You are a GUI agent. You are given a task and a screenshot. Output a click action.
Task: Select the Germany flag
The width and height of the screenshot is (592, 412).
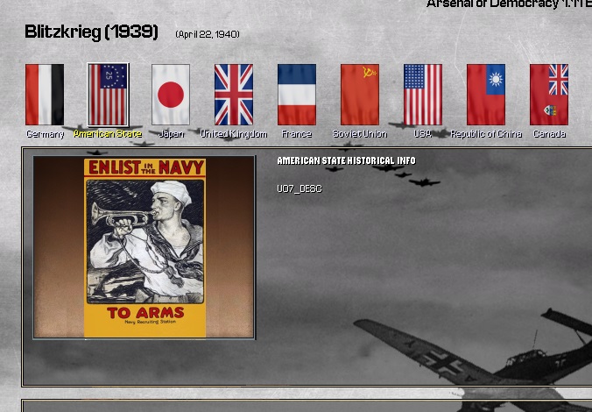coord(45,95)
